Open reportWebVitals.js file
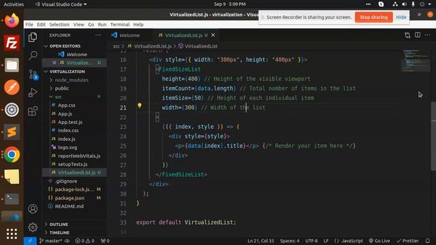The width and height of the screenshot is (436, 245). coord(79,156)
